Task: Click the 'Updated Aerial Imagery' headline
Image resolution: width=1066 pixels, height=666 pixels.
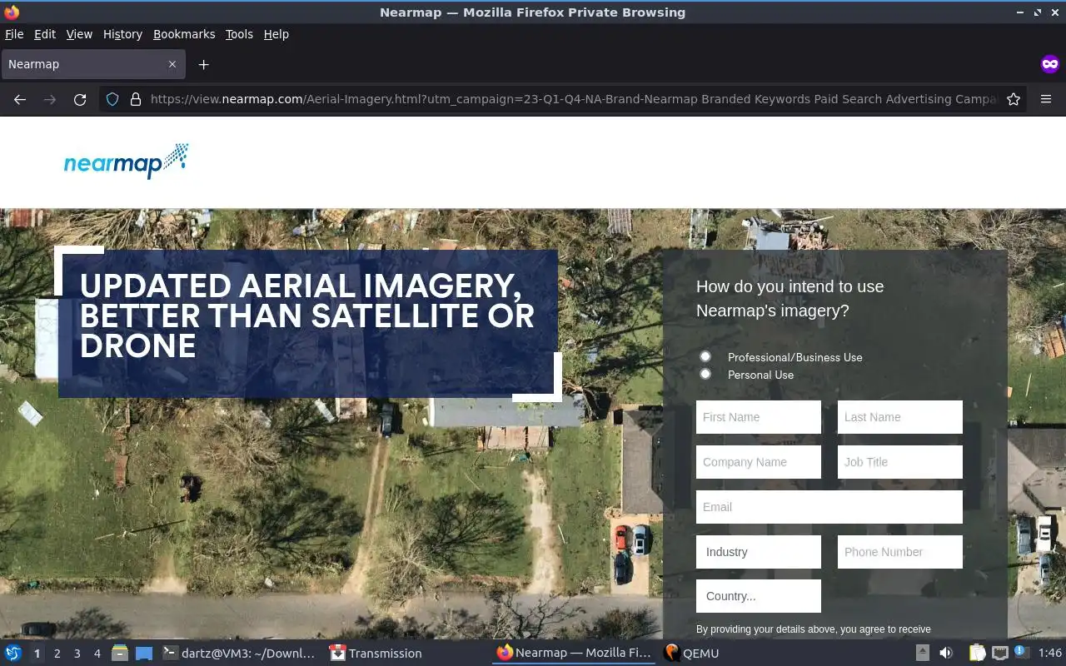Action: pos(306,316)
